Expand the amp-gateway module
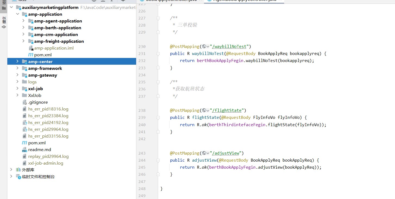This screenshot has height=199, width=395. (18, 75)
